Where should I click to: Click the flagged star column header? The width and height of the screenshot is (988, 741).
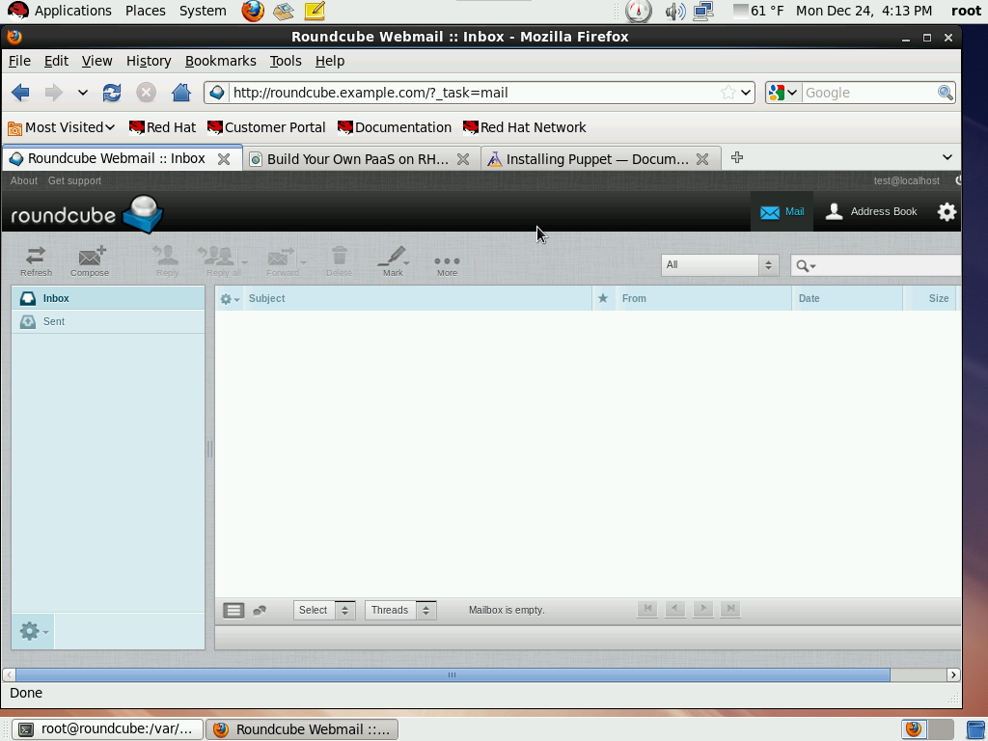(603, 298)
